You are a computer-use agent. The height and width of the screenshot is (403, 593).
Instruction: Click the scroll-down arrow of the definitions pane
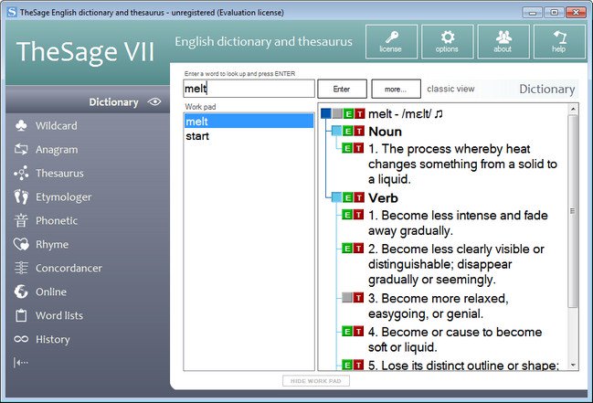pyautogui.click(x=573, y=365)
